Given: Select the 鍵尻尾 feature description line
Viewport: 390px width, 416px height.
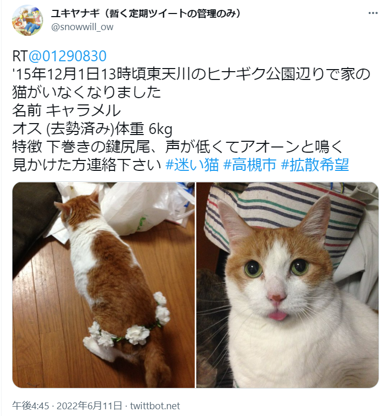Looking at the screenshot, I should pos(178,146).
